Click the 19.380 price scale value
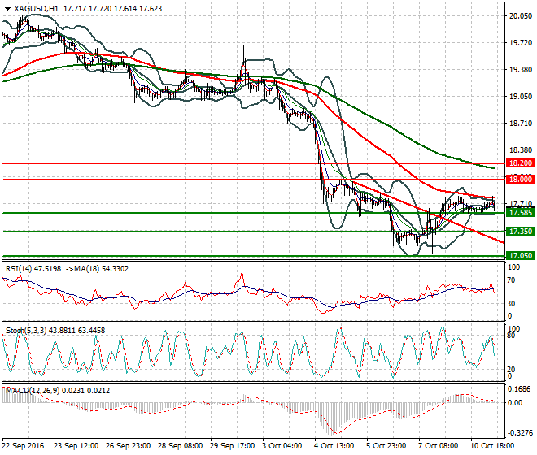This screenshot has height=455, width=537. pos(521,70)
